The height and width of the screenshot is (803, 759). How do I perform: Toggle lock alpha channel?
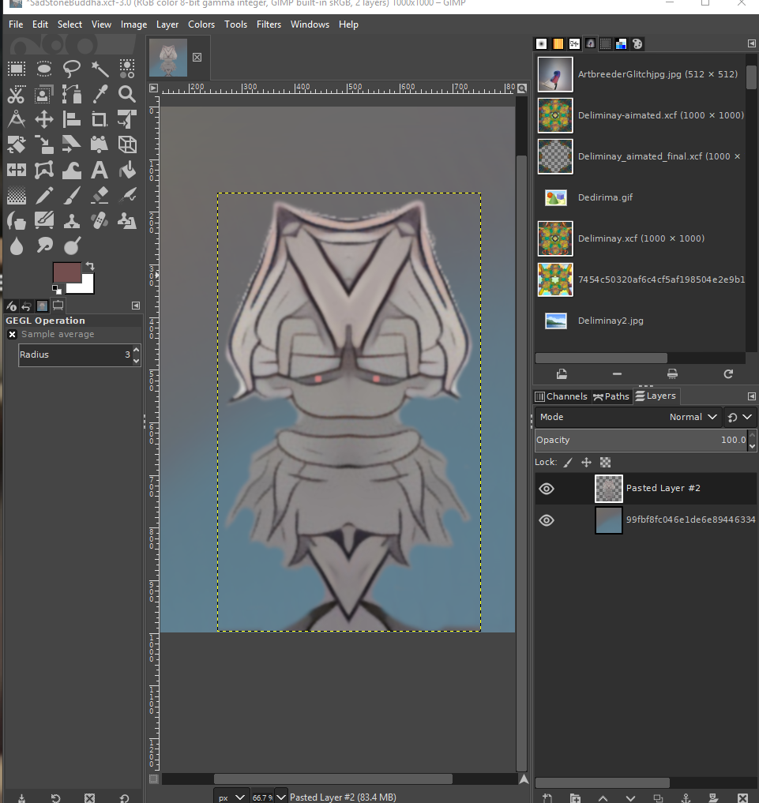605,463
